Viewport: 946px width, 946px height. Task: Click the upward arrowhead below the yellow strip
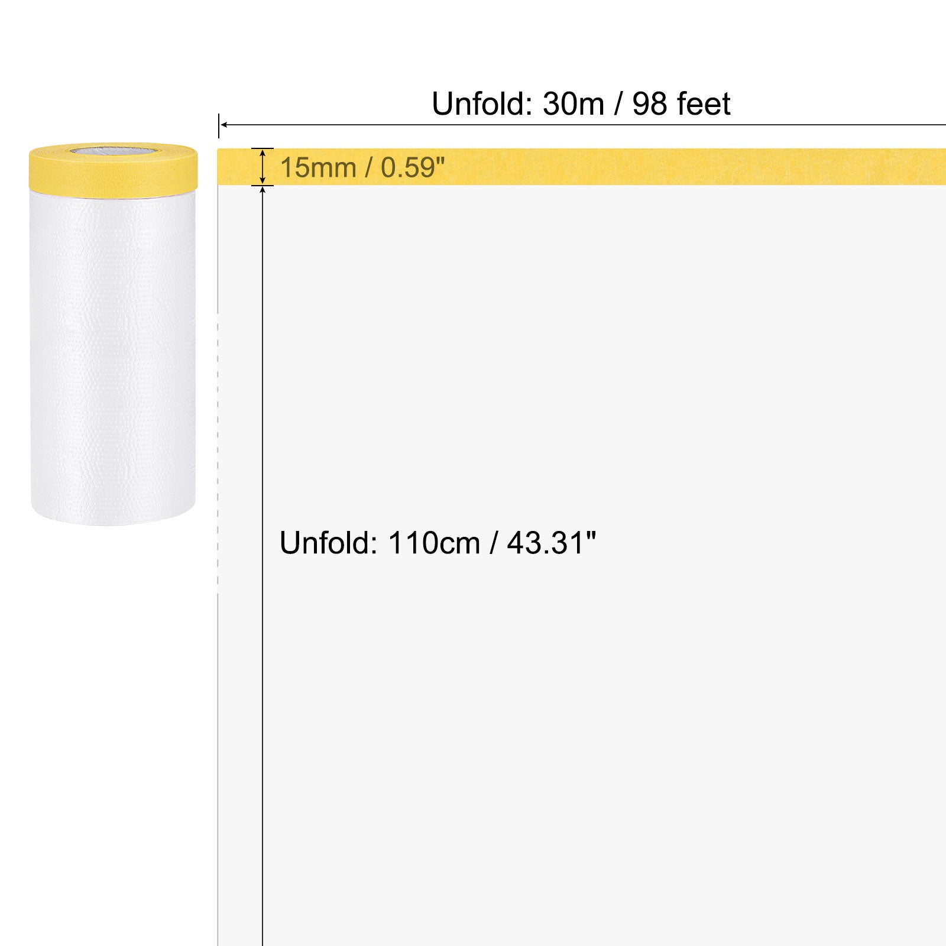point(263,190)
